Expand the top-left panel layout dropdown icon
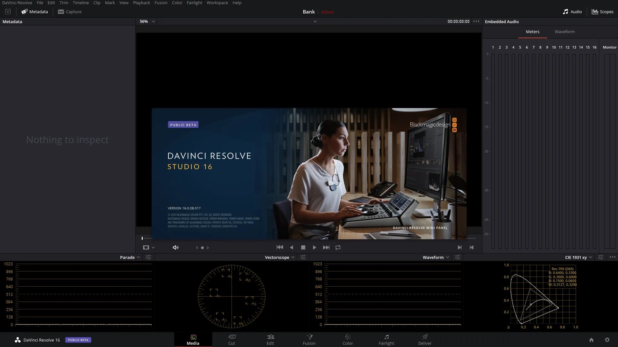618x347 pixels. coord(8,12)
